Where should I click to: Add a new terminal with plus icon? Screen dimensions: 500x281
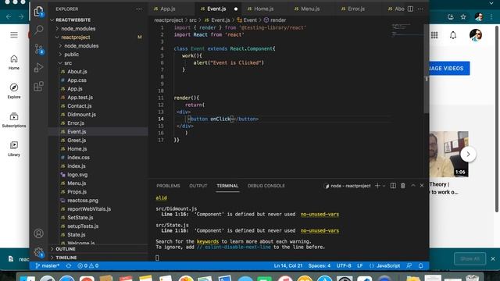click(x=377, y=186)
